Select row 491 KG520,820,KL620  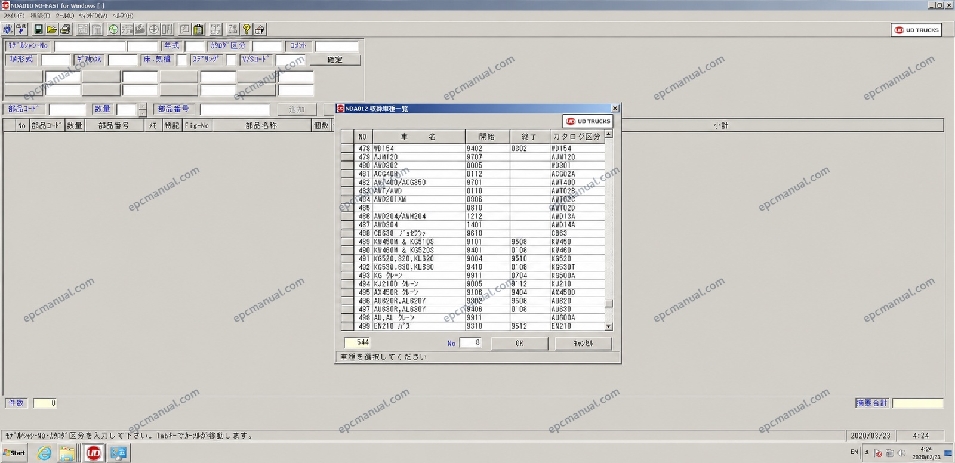coord(473,258)
